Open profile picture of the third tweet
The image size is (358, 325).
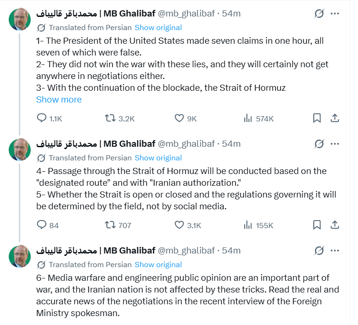point(20,256)
